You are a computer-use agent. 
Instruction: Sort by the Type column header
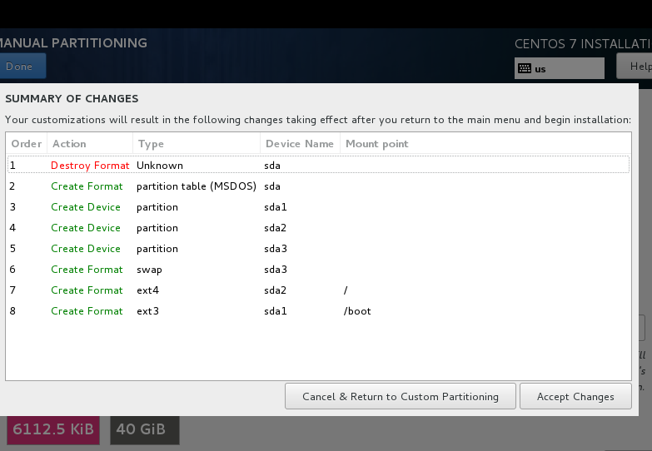point(197,144)
